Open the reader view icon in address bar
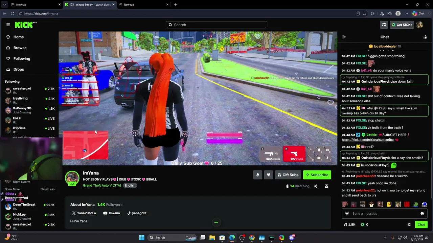 (x=358, y=13)
